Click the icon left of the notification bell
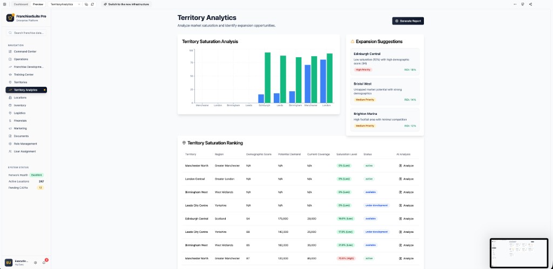The image size is (553, 269). [x=35, y=263]
